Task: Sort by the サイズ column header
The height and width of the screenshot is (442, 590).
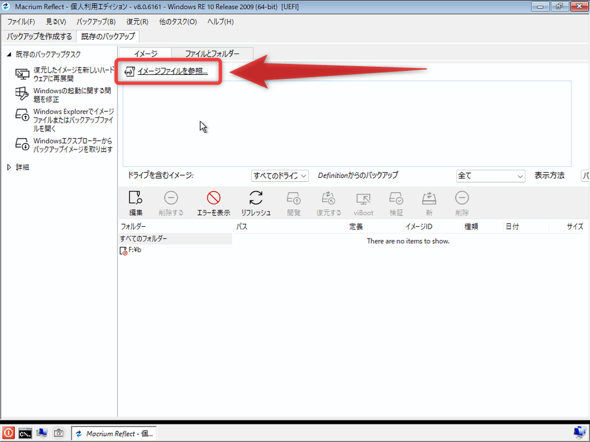Action: 575,227
